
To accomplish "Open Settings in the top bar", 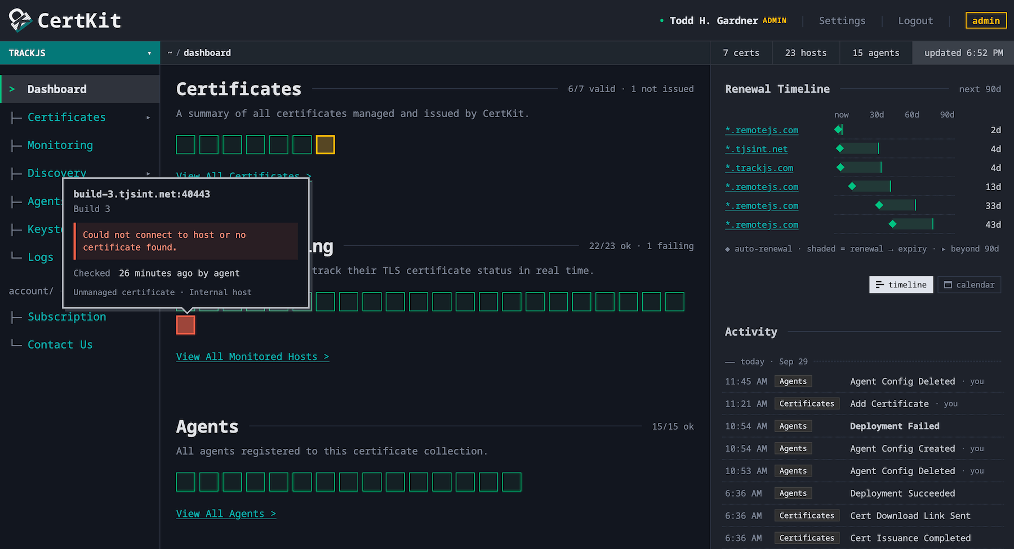I will click(842, 21).
